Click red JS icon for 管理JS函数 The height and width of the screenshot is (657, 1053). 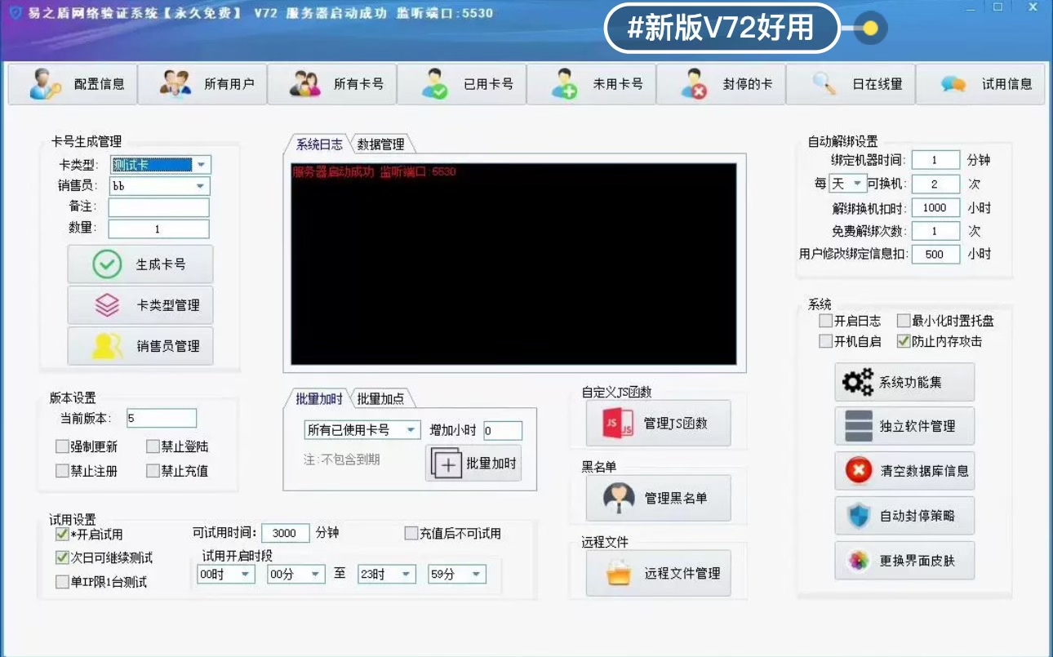point(618,423)
